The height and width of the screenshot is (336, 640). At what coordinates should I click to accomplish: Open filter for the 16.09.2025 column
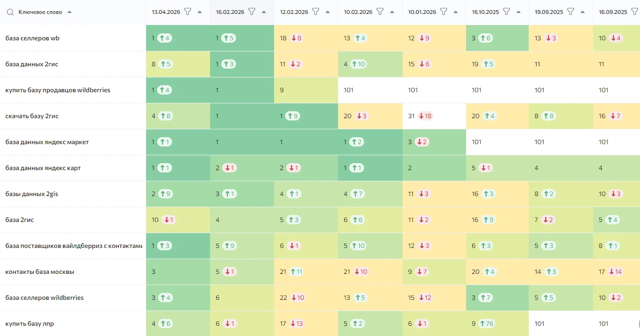click(x=635, y=12)
